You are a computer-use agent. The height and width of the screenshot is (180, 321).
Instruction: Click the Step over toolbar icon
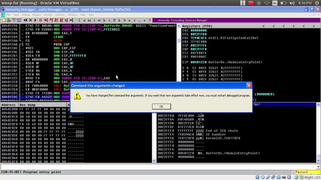[x=51, y=20]
